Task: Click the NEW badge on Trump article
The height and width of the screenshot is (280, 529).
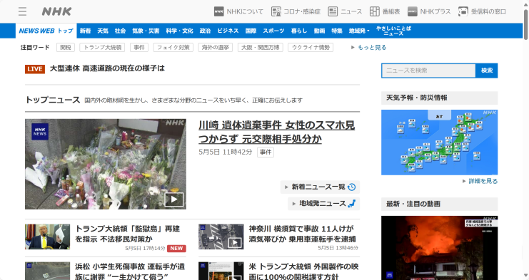Action: pos(176,249)
